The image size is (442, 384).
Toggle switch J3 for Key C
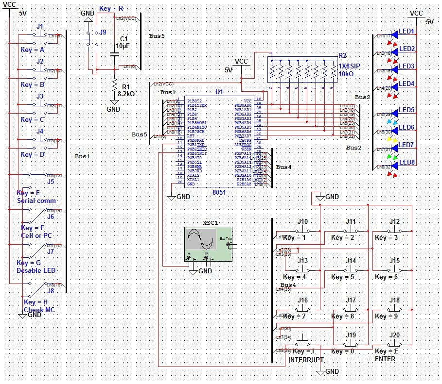(x=40, y=109)
